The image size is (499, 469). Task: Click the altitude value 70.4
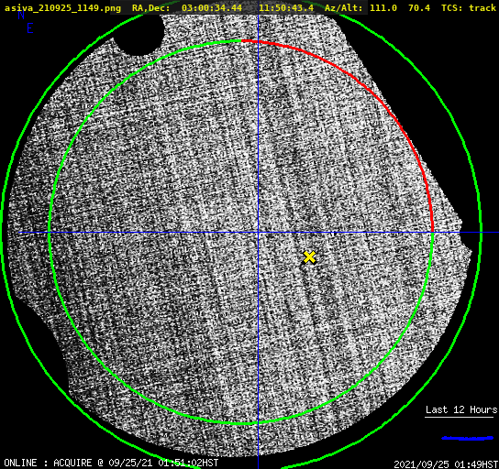pyautogui.click(x=419, y=8)
